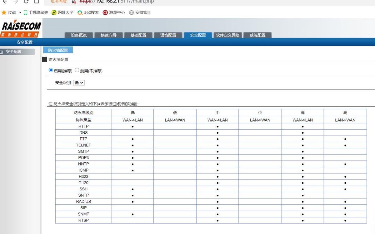The image size is (375, 234).
Task: Open the 360搜索 bookmark
Action: click(88, 12)
